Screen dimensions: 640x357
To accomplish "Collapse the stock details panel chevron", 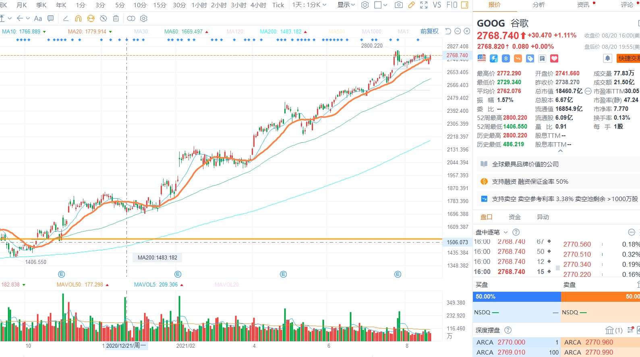I will (560, 151).
